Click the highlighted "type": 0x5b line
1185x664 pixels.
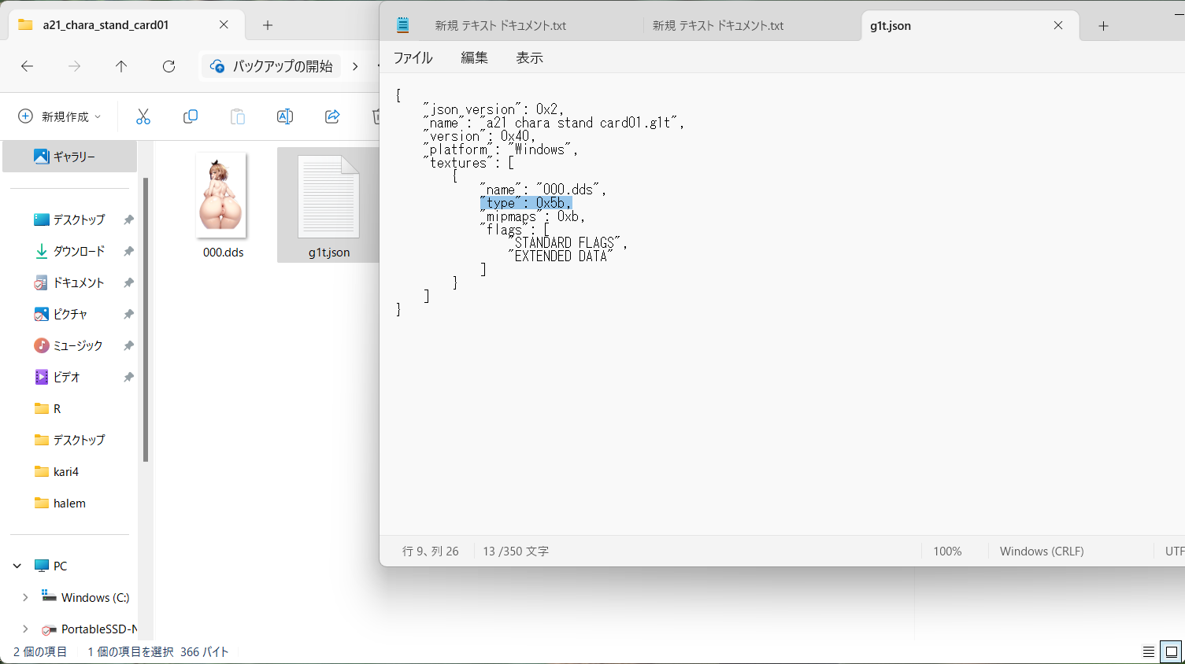tap(525, 203)
